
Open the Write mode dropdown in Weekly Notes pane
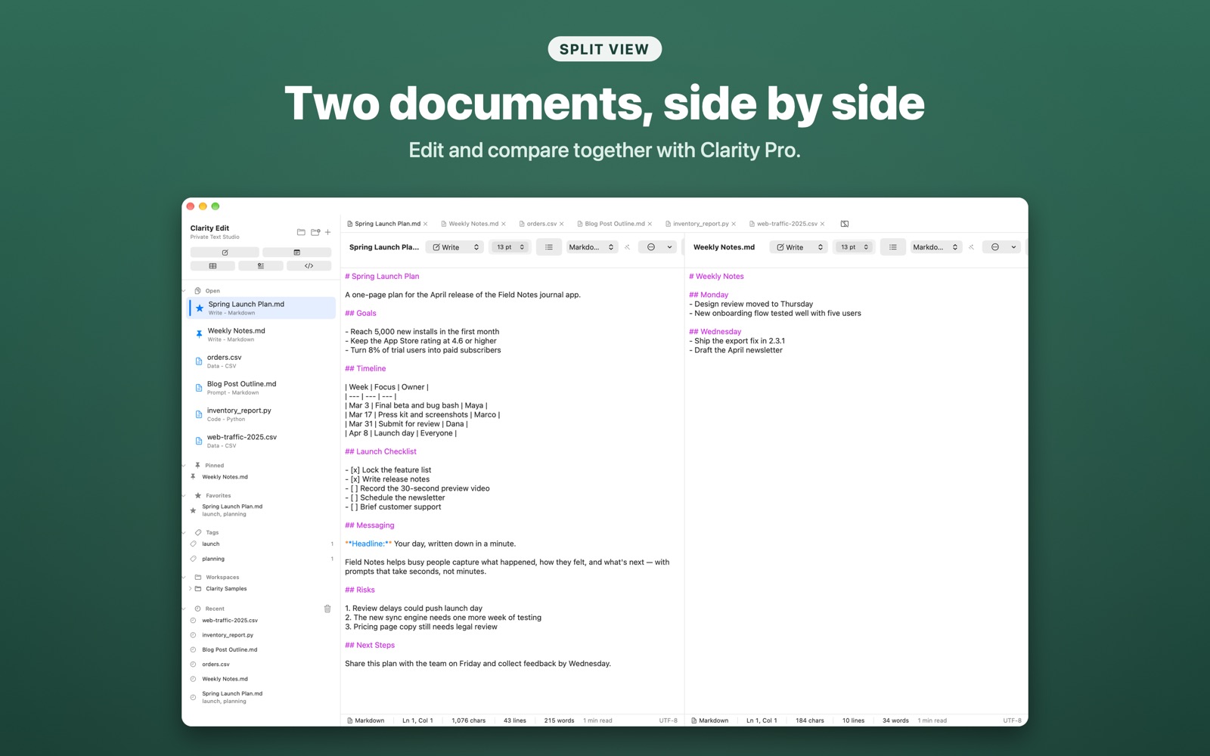tap(799, 247)
